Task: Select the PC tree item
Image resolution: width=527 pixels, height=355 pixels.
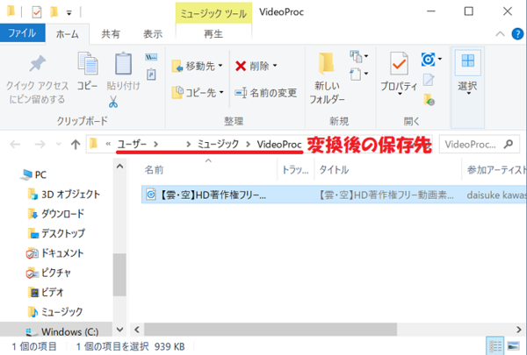Action: click(32, 174)
